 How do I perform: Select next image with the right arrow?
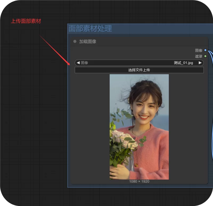click(x=200, y=63)
